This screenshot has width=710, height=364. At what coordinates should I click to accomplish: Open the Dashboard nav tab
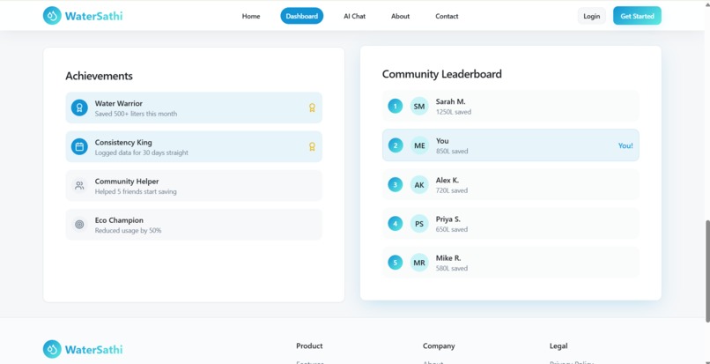[302, 16]
